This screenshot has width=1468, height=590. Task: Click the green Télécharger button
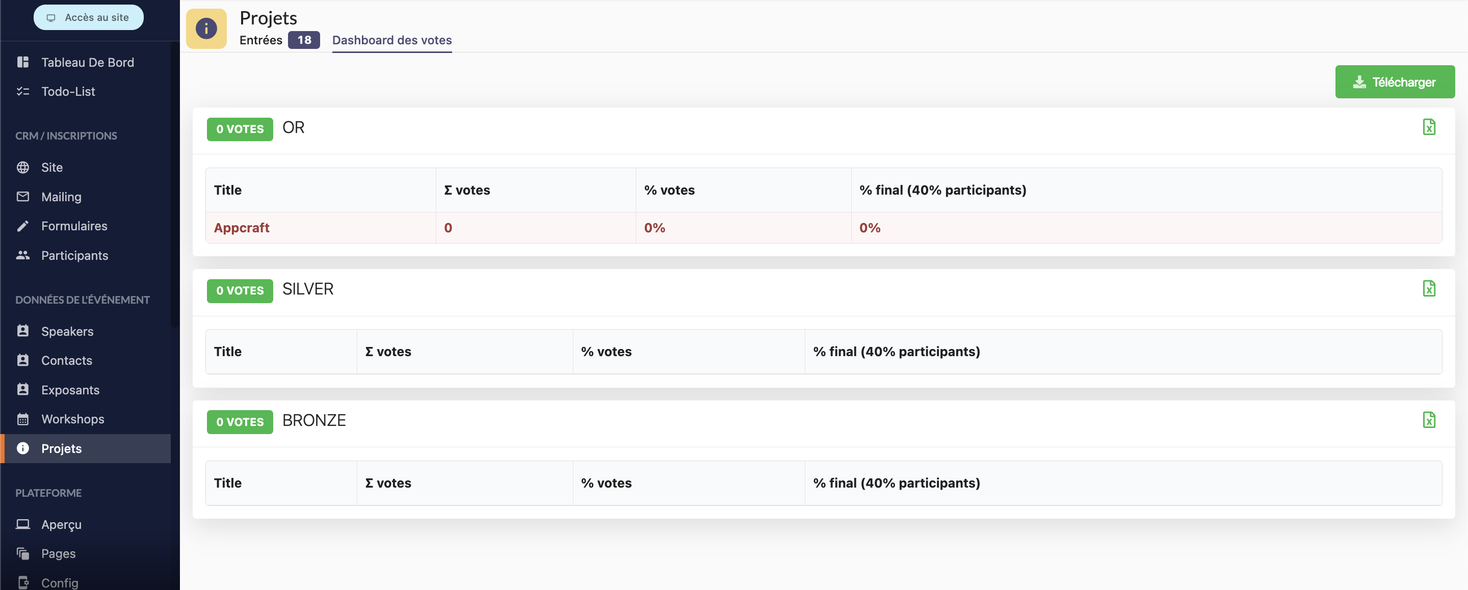[1394, 82]
